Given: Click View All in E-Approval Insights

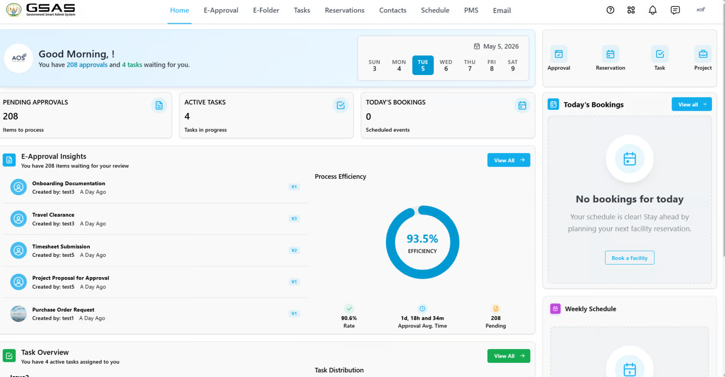Looking at the screenshot, I should [x=509, y=160].
